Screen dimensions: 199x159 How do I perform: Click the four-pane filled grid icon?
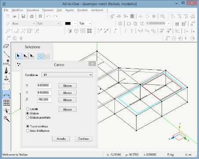tap(89, 31)
